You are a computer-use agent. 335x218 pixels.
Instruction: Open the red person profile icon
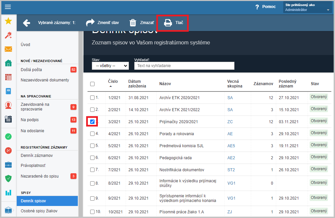(8, 105)
